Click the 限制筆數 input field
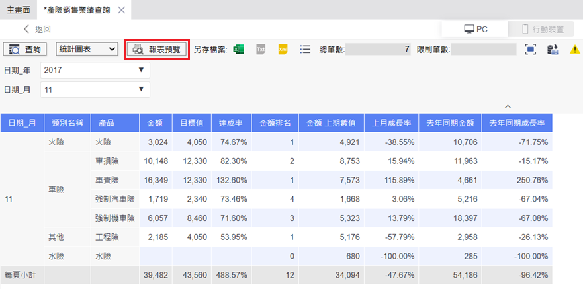 point(483,49)
